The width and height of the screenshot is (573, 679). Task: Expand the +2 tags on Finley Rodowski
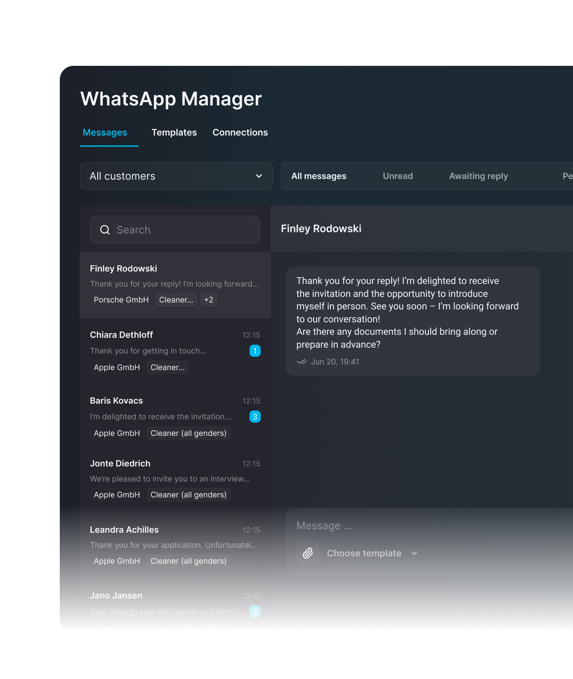pyautogui.click(x=209, y=300)
